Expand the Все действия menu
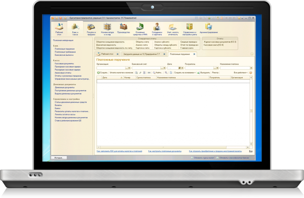The height and width of the screenshot is (198, 304). click(x=240, y=73)
